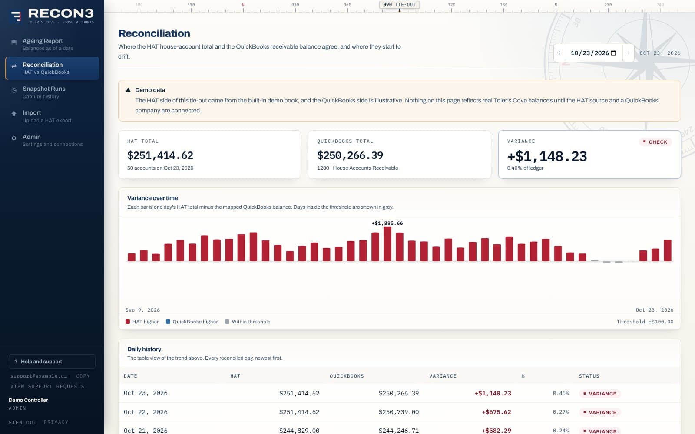Click the Within threshold grey legend swatch
The image size is (695, 434).
pos(227,322)
